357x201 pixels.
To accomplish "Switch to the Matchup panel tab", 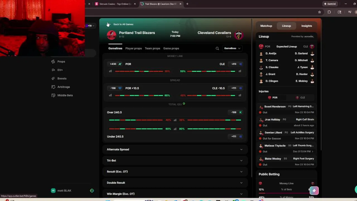I will pyautogui.click(x=266, y=26).
